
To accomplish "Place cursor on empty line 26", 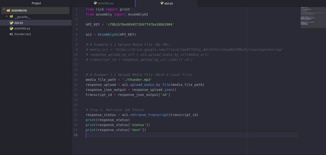I will coord(192,135).
